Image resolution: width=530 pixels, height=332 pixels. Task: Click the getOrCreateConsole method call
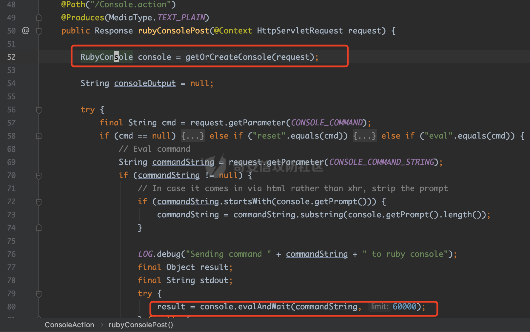tap(228, 57)
